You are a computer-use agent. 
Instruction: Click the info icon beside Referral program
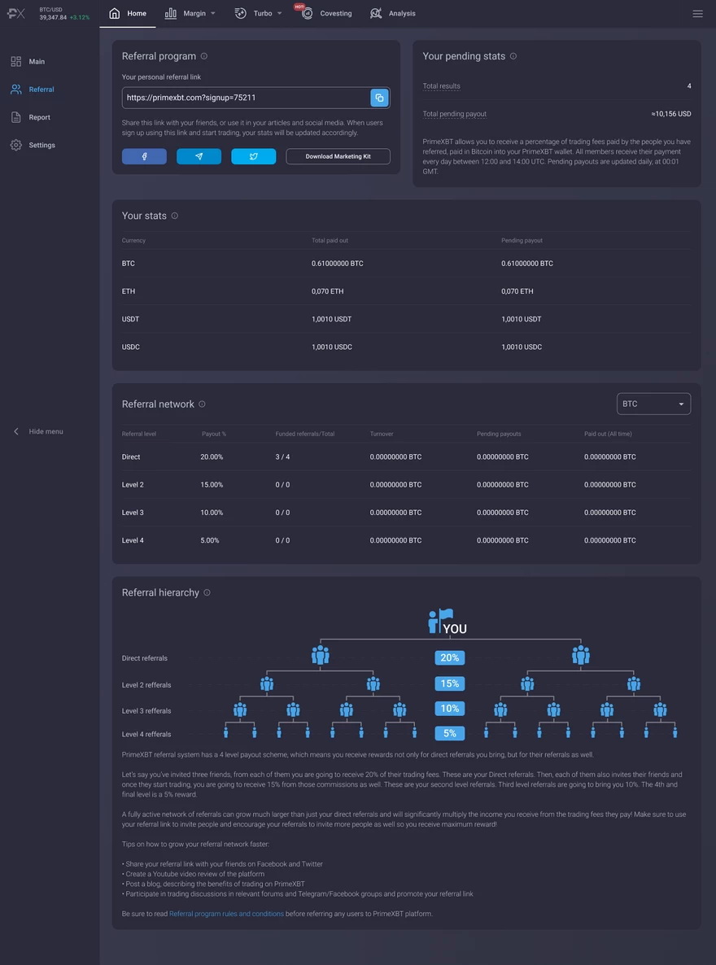click(204, 56)
